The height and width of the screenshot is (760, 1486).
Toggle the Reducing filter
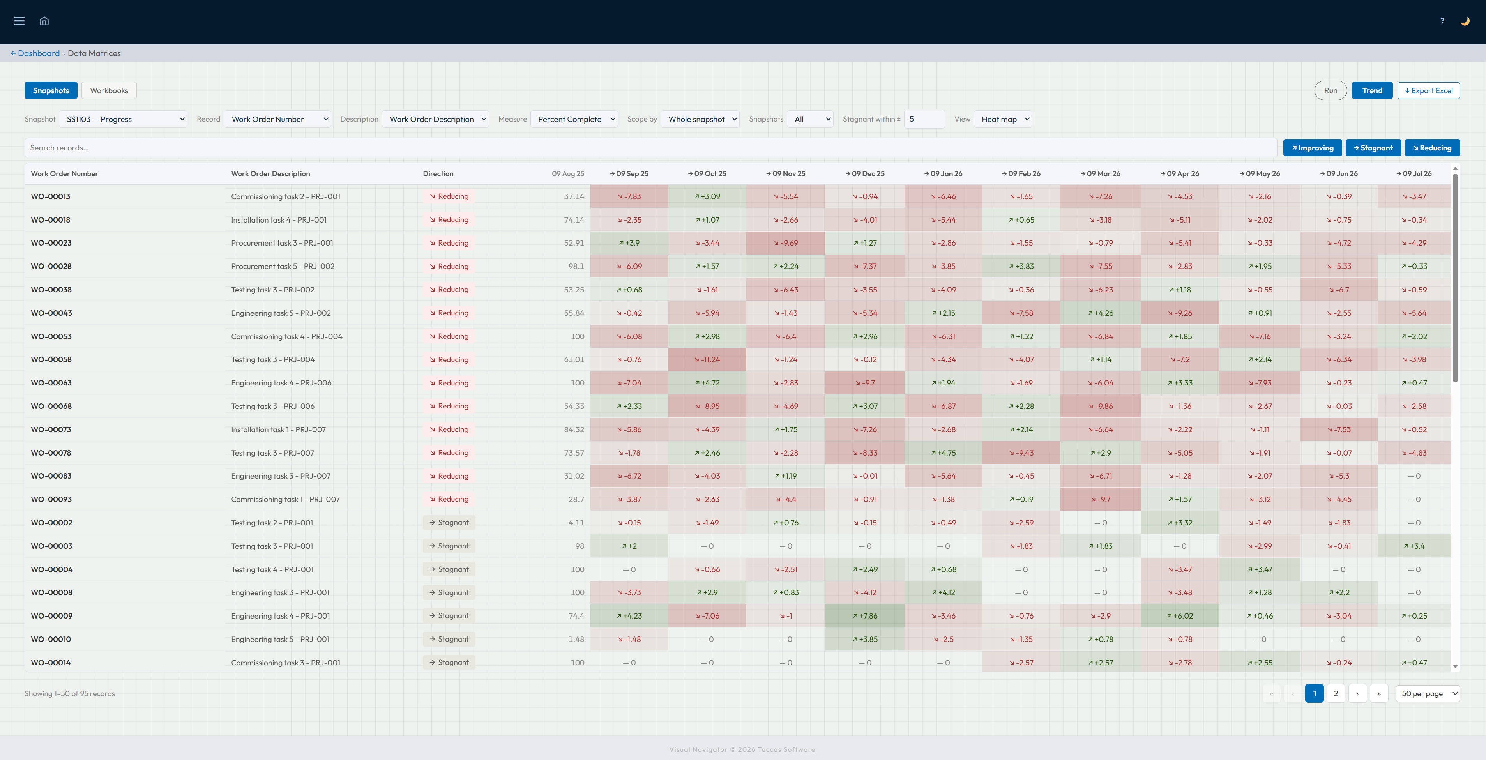point(1432,148)
